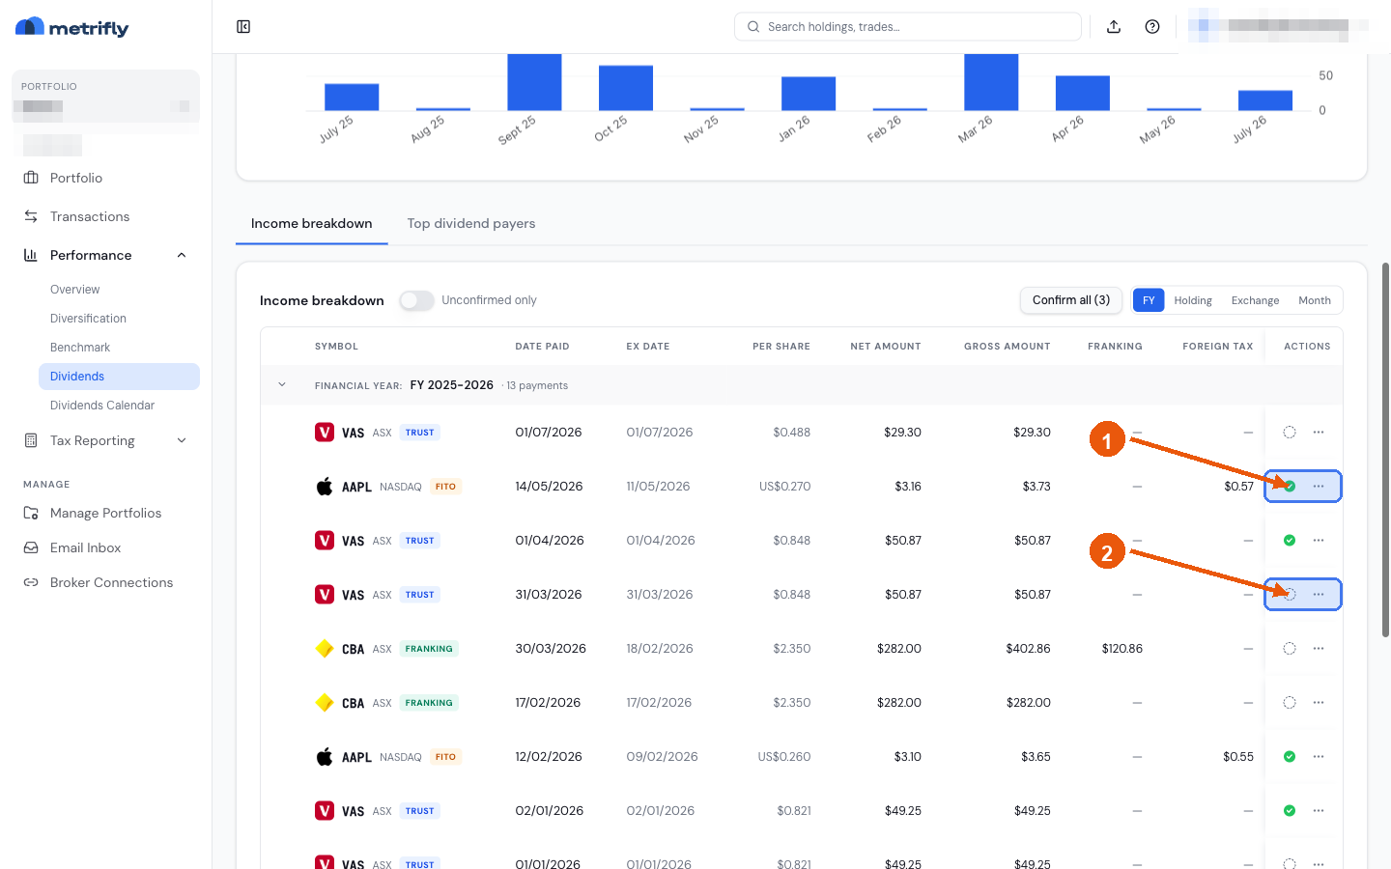Click the Apple logo in the 12/02/2026 row

click(325, 757)
